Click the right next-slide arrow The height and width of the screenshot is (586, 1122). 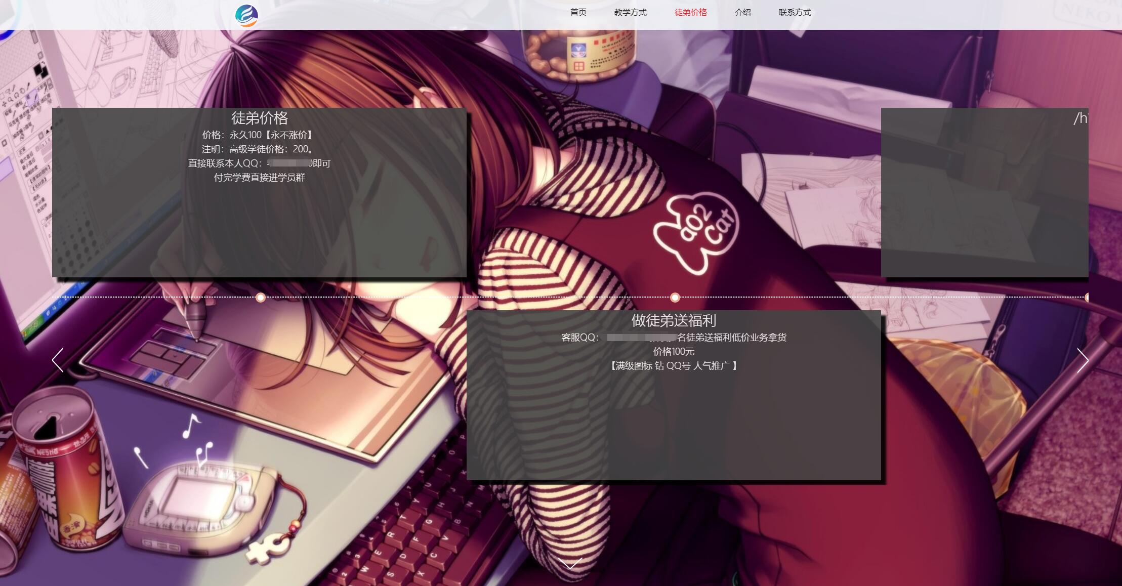coord(1082,360)
